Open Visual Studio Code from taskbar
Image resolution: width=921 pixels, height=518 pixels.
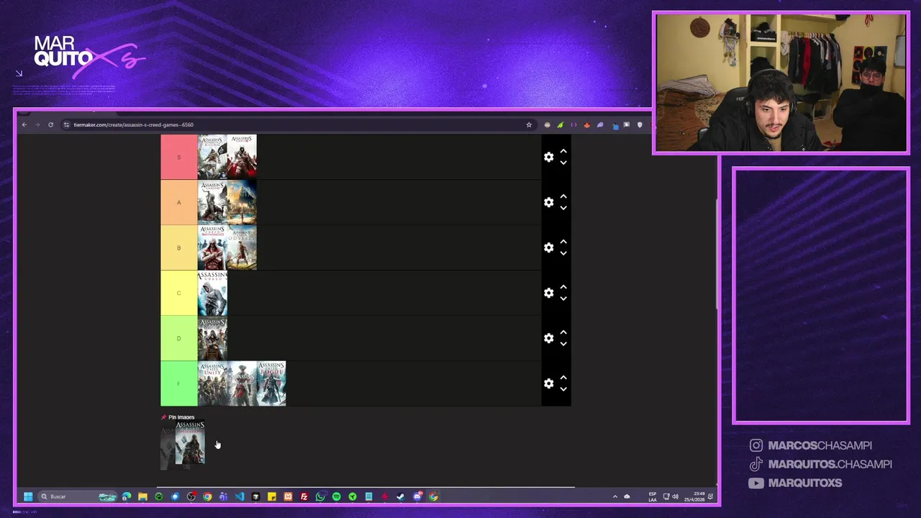tap(240, 496)
